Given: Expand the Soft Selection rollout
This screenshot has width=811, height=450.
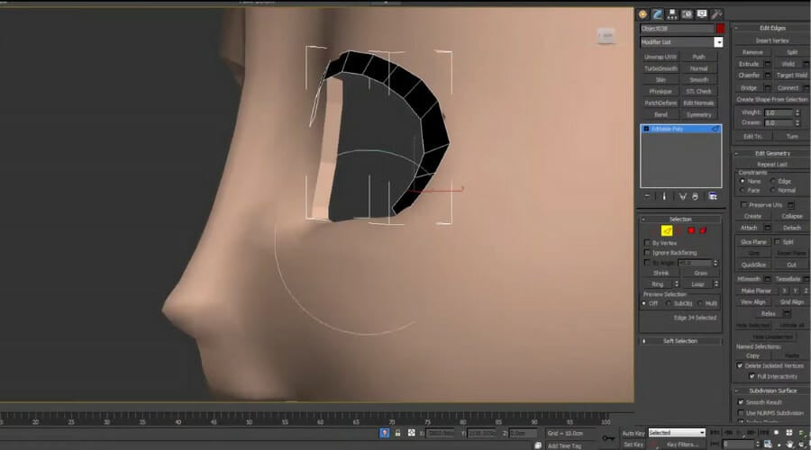Looking at the screenshot, I should pyautogui.click(x=680, y=341).
